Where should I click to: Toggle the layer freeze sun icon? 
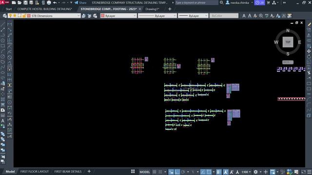coord(15,16)
